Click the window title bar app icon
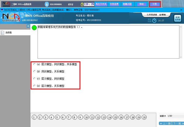This screenshot has height=127, width=184. pyautogui.click(x=2, y=10)
